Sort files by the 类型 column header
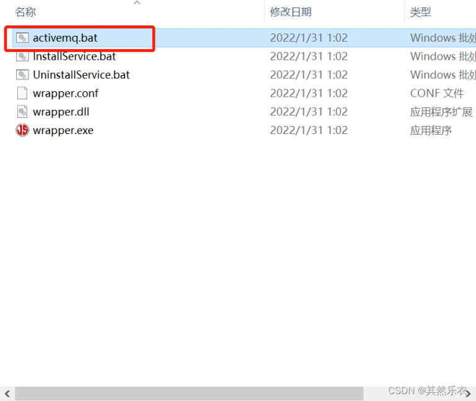The height and width of the screenshot is (401, 476). 420,12
